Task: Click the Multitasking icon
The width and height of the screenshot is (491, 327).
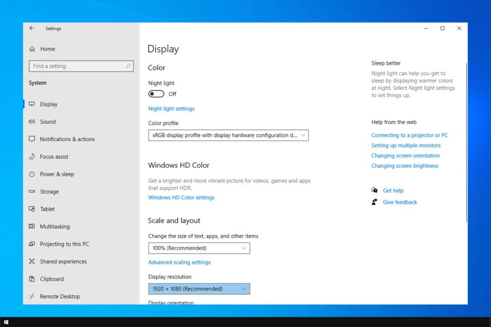Action: tap(32, 226)
